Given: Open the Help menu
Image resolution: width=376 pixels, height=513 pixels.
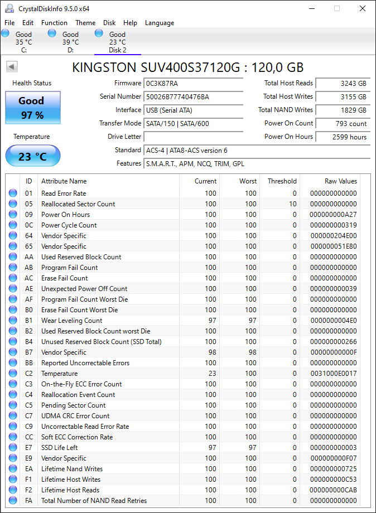Looking at the screenshot, I should [130, 22].
